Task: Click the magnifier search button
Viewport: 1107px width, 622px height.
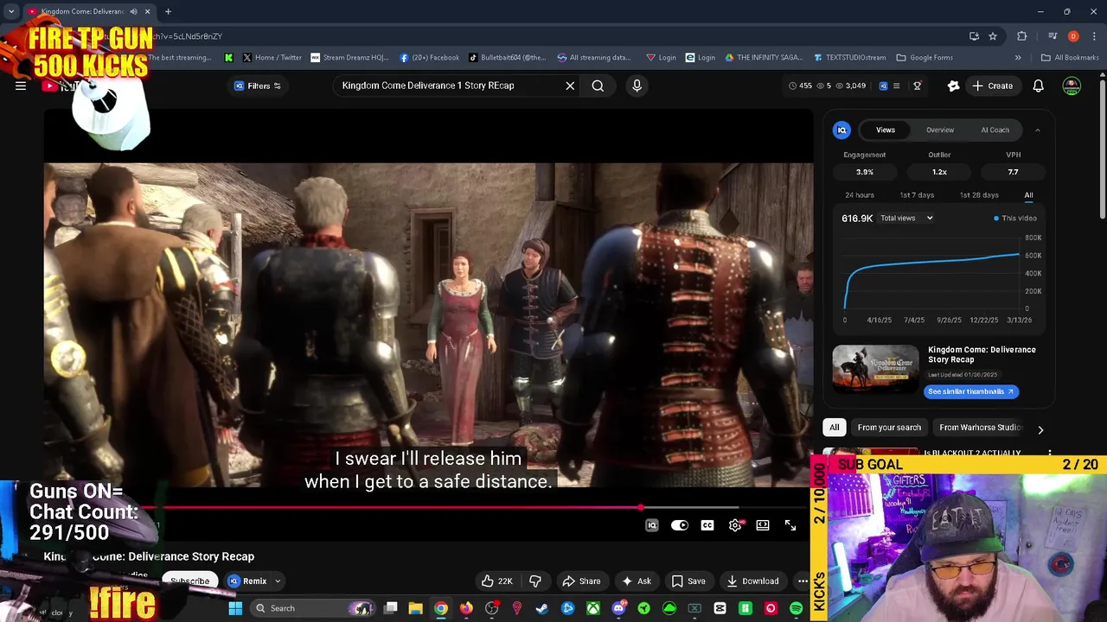Action: (x=598, y=86)
